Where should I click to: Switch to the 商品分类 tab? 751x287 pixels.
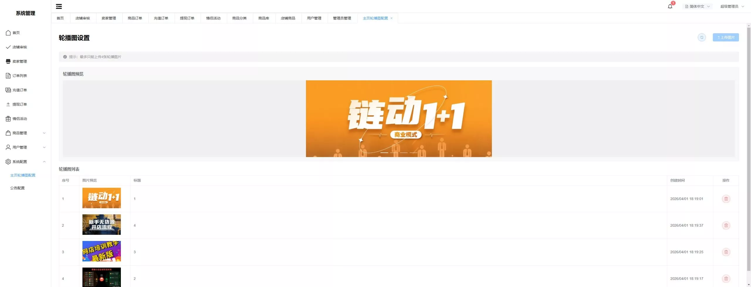tap(239, 18)
